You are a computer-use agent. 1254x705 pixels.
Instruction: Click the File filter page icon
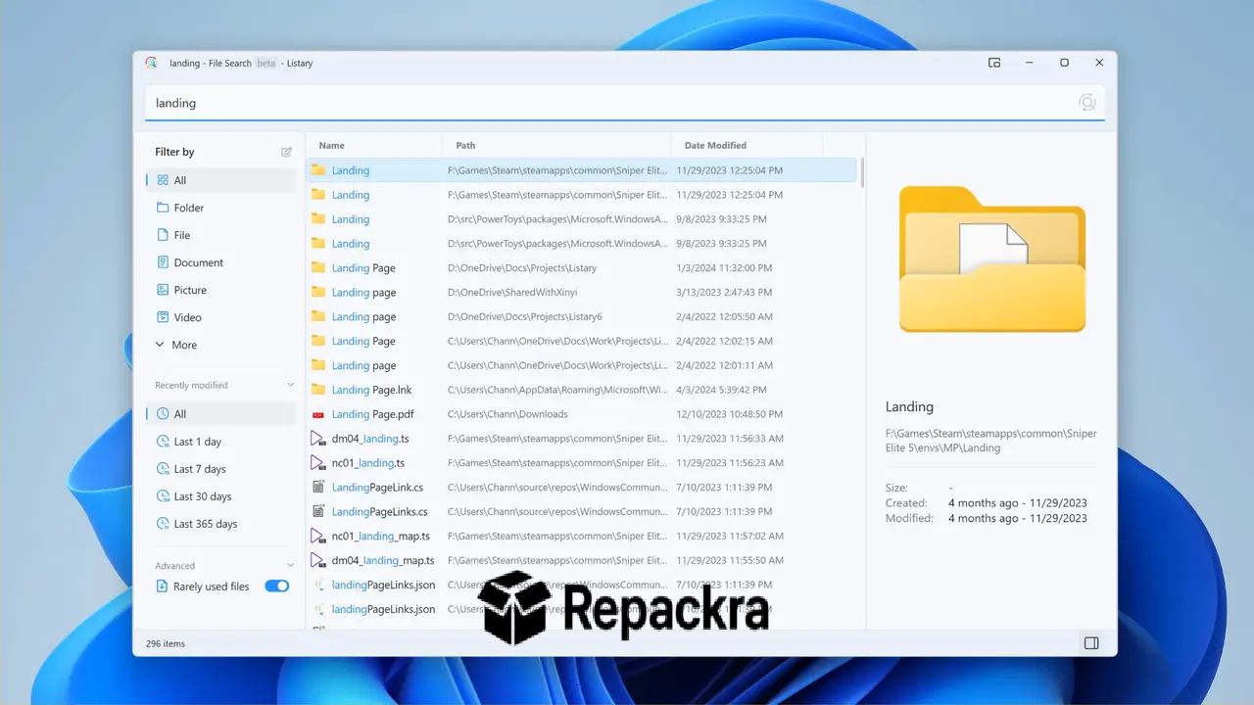click(x=163, y=235)
